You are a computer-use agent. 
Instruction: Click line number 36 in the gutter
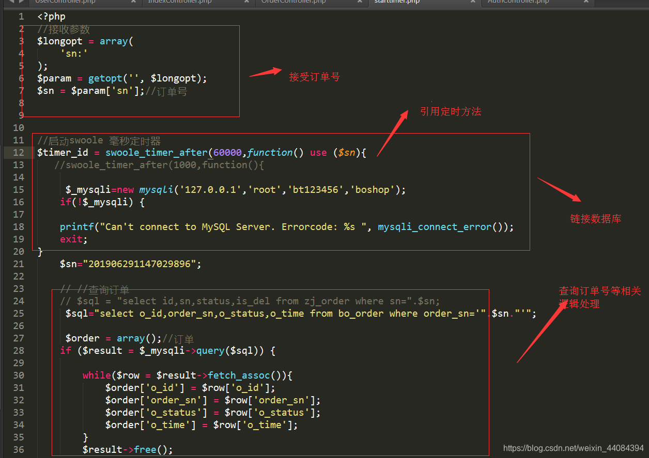click(19, 450)
